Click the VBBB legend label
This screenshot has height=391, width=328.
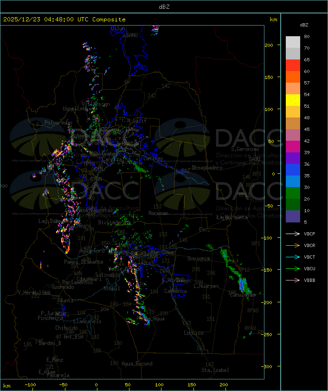[309, 280]
